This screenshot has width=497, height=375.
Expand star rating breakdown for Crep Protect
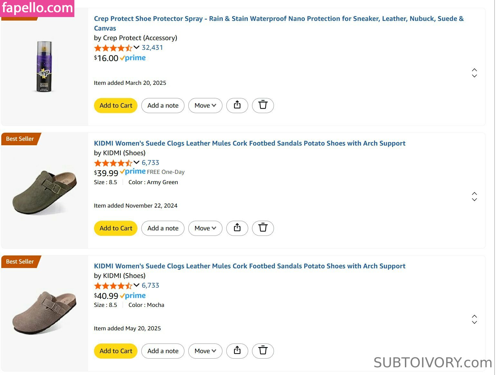(x=136, y=48)
